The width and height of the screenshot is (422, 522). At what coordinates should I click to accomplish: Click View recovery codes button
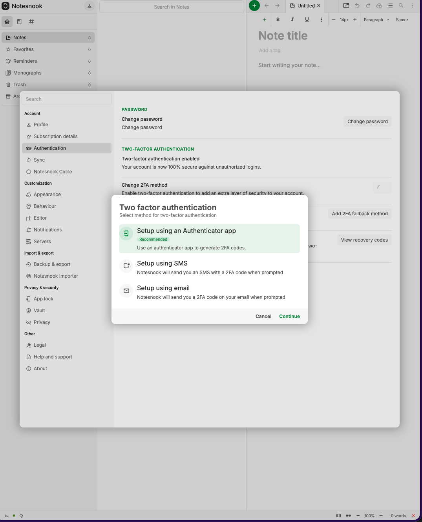coord(364,240)
